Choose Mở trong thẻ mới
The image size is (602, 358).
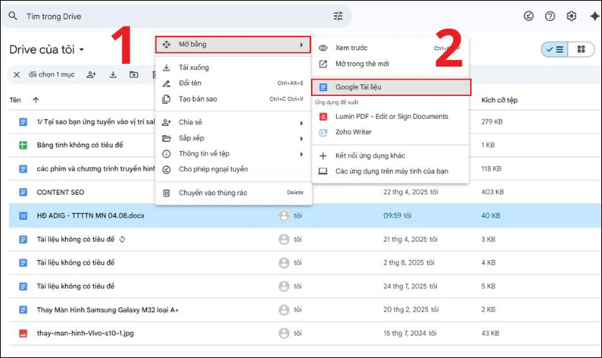pyautogui.click(x=390, y=64)
